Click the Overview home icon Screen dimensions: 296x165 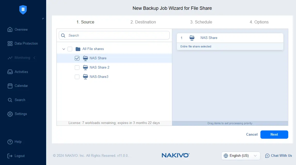click(x=10, y=29)
